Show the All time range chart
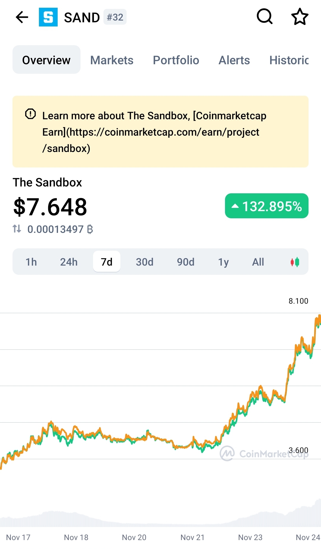The image size is (321, 549). [258, 262]
